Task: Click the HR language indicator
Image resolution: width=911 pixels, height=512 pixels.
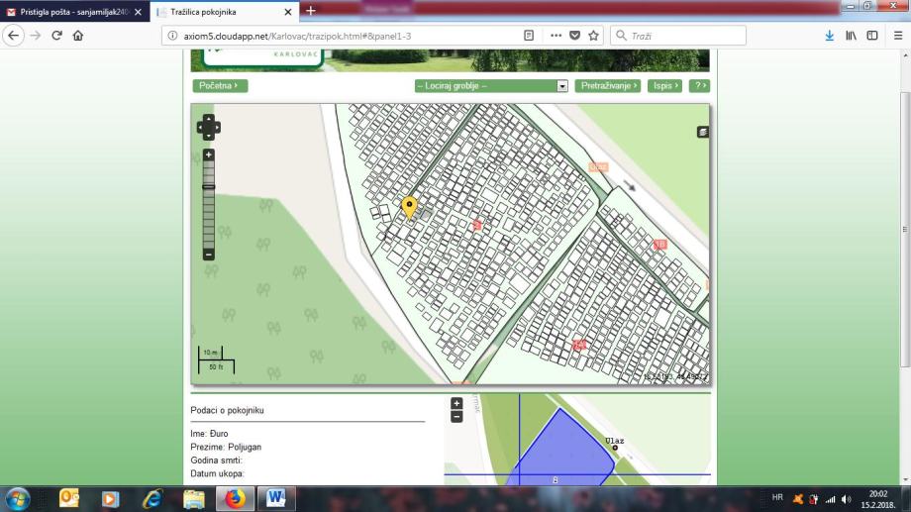Action: point(777,498)
